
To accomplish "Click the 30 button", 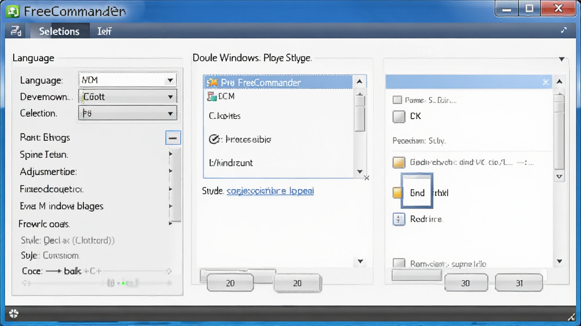I will 466,283.
